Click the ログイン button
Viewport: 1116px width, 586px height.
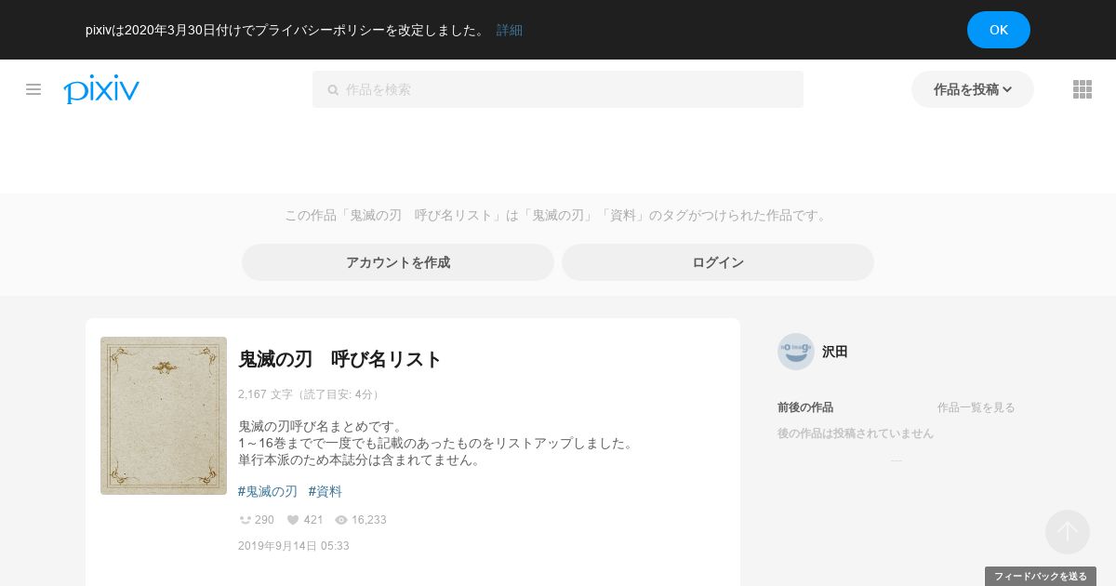pyautogui.click(x=718, y=262)
